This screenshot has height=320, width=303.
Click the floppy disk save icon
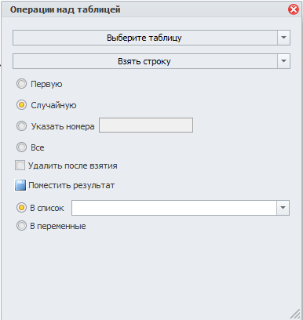20,185
